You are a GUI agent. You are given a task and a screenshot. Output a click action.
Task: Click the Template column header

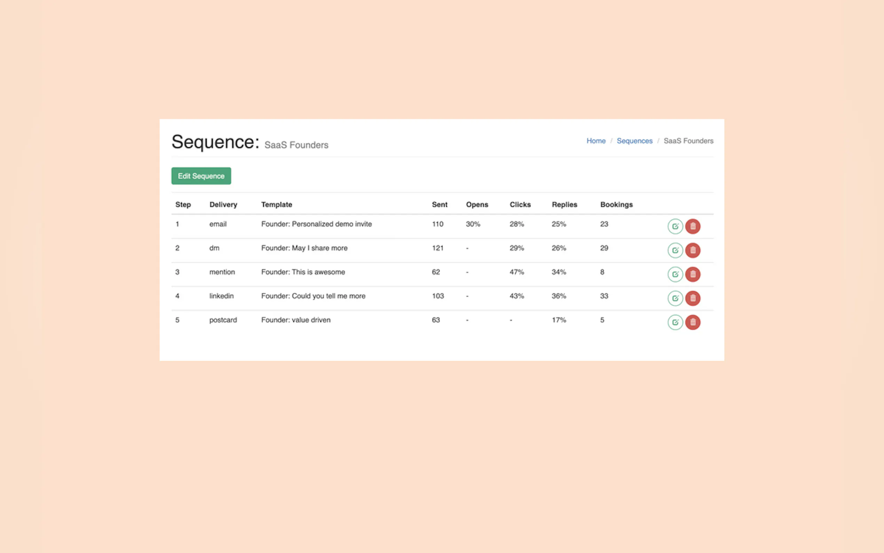(x=276, y=204)
